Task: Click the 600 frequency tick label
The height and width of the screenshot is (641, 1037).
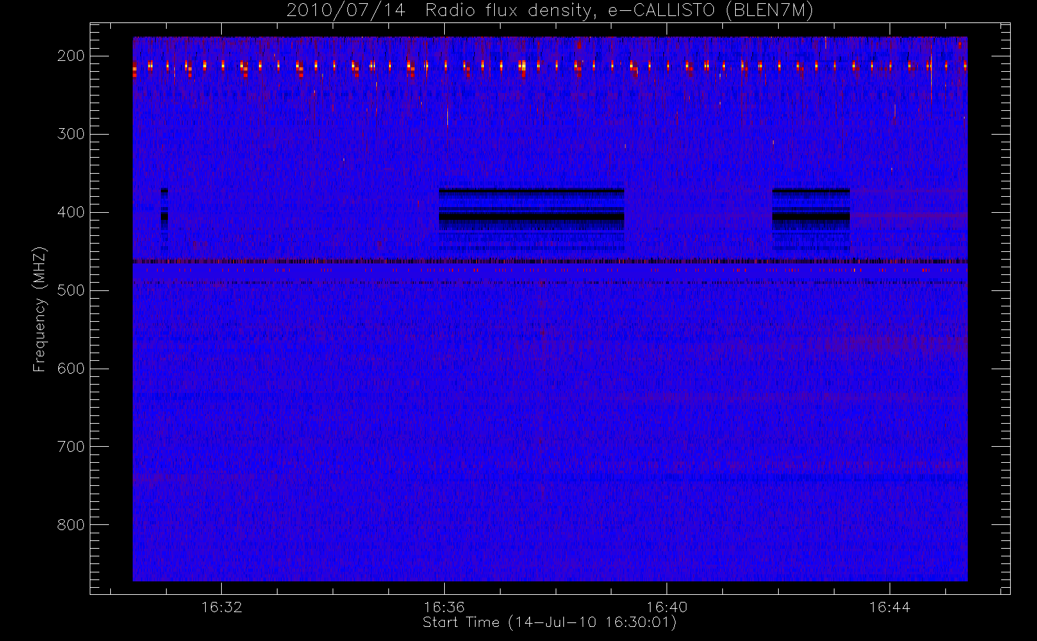Action: (71, 369)
